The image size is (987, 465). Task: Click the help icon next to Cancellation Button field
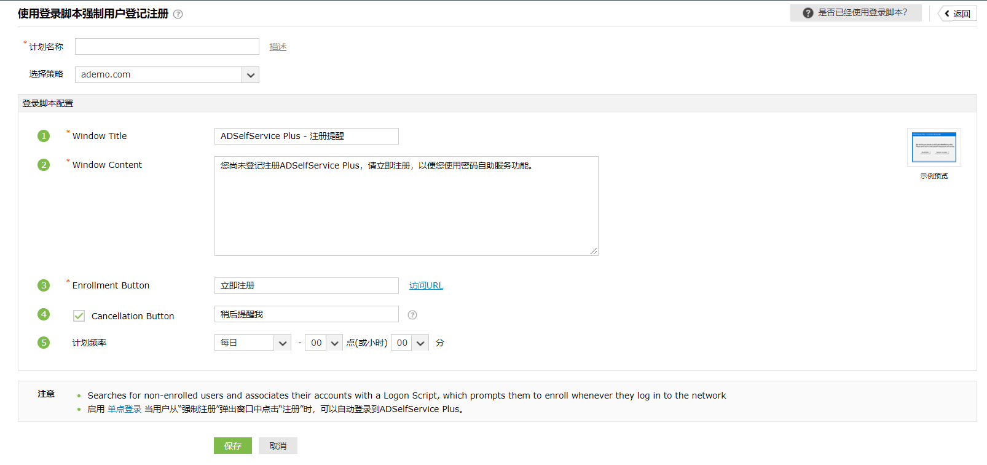tap(412, 315)
